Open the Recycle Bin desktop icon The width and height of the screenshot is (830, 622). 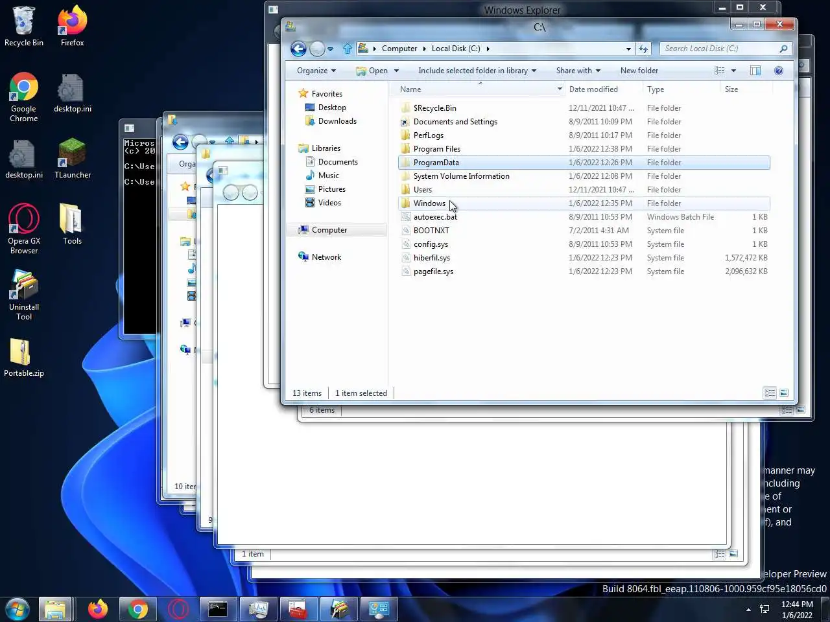click(x=24, y=27)
